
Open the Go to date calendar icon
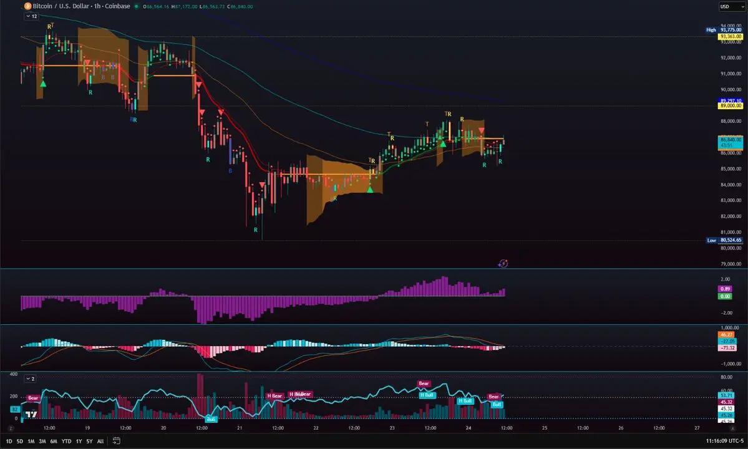pos(116,441)
